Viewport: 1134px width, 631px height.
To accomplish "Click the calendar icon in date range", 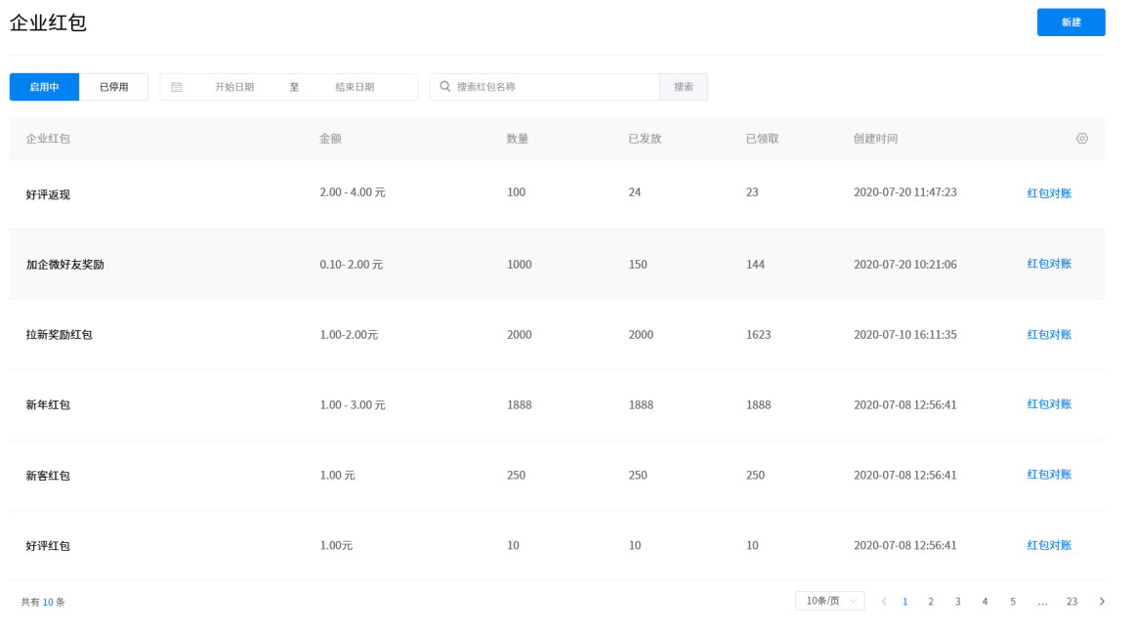I will (177, 87).
